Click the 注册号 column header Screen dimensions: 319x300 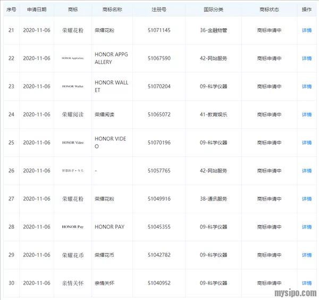pyautogui.click(x=159, y=10)
